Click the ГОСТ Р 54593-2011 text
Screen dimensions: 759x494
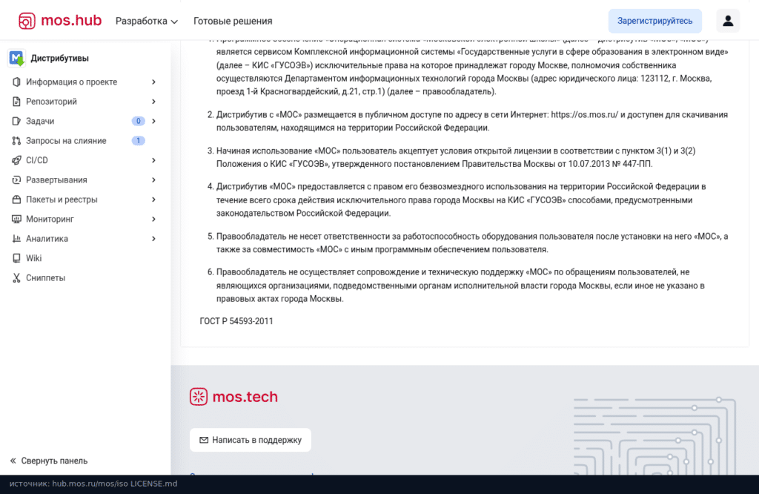pyautogui.click(x=236, y=321)
